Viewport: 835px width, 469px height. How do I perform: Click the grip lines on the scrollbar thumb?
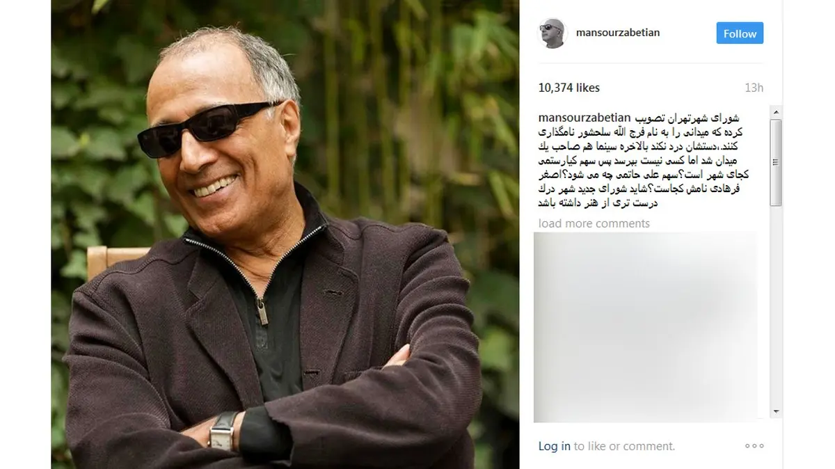(776, 163)
